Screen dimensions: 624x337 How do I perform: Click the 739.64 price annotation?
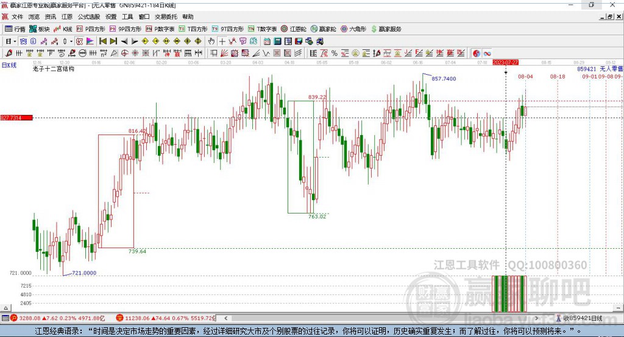point(137,252)
